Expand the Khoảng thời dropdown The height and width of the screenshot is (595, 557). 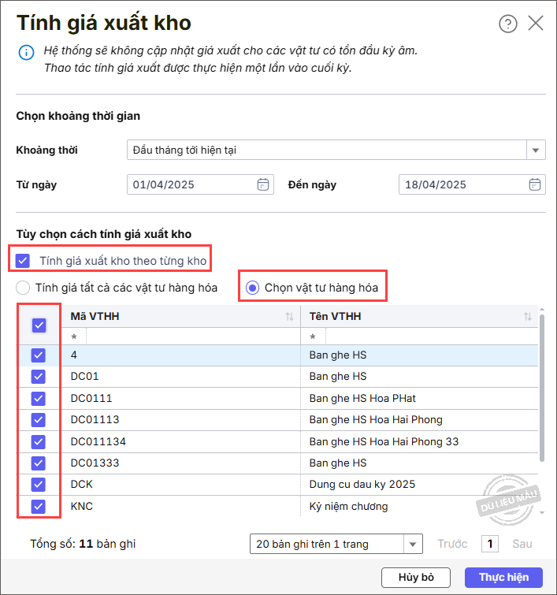536,150
